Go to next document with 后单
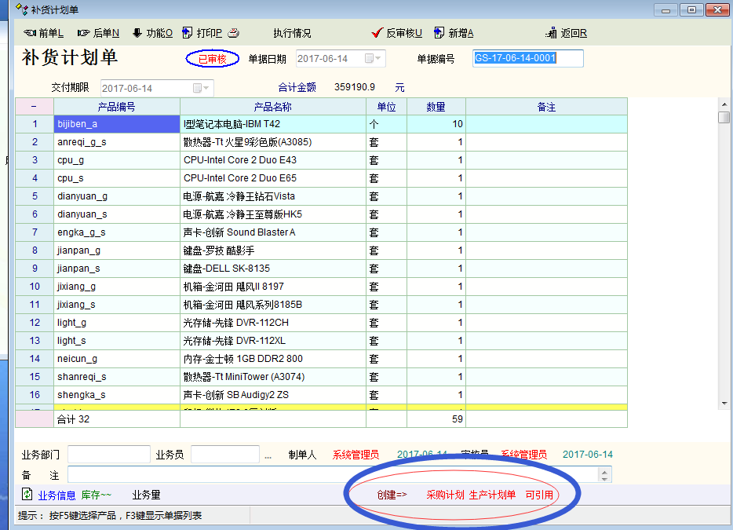Viewport: 733px width, 530px height. (98, 33)
